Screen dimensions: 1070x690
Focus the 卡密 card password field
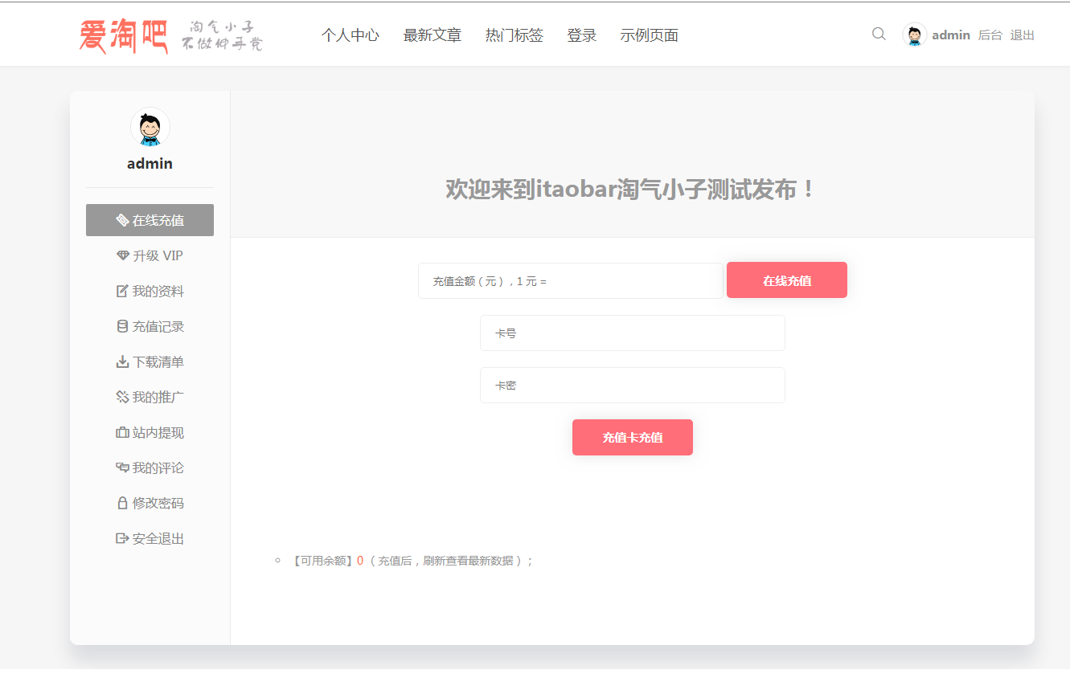pos(633,385)
